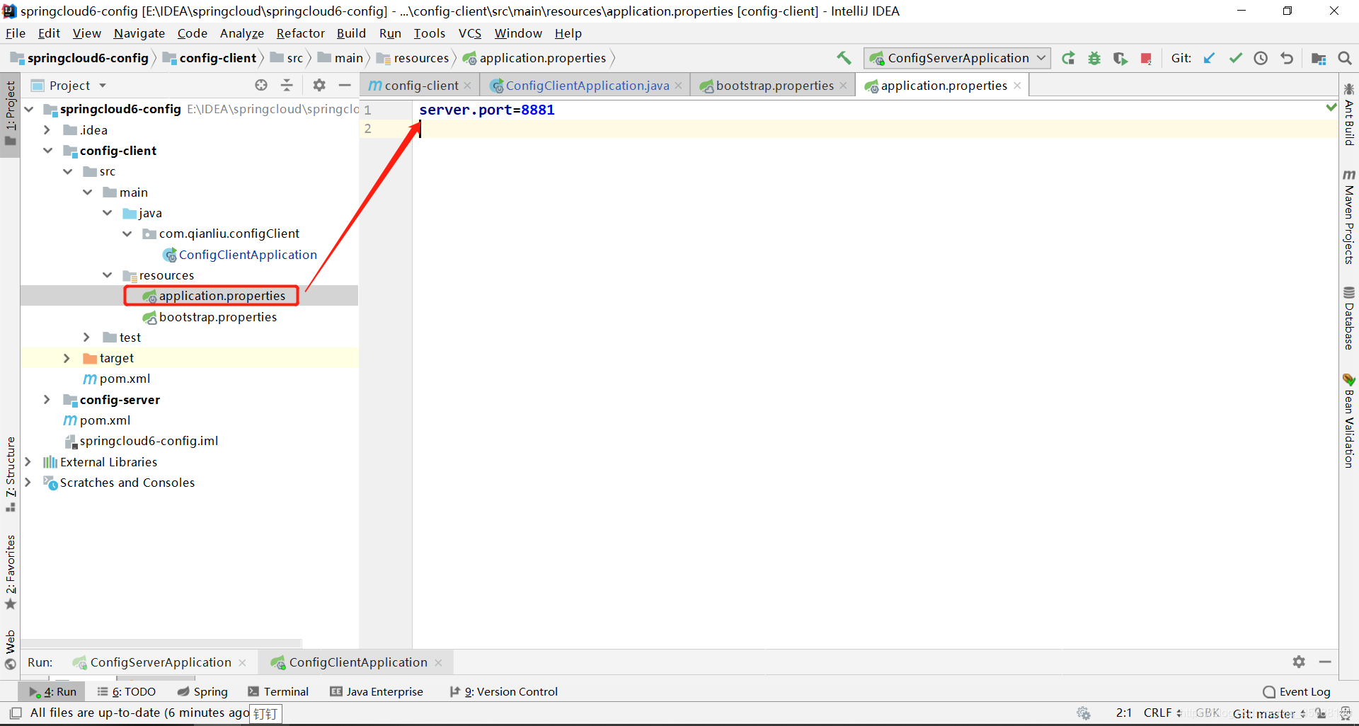Screen dimensions: 1359x726
Task: Expand the .idea folder
Action: [x=47, y=129]
